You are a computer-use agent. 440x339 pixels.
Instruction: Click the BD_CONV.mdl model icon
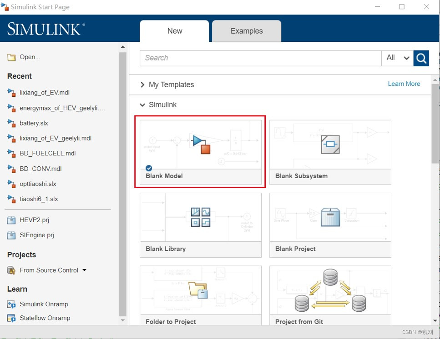[11, 169]
